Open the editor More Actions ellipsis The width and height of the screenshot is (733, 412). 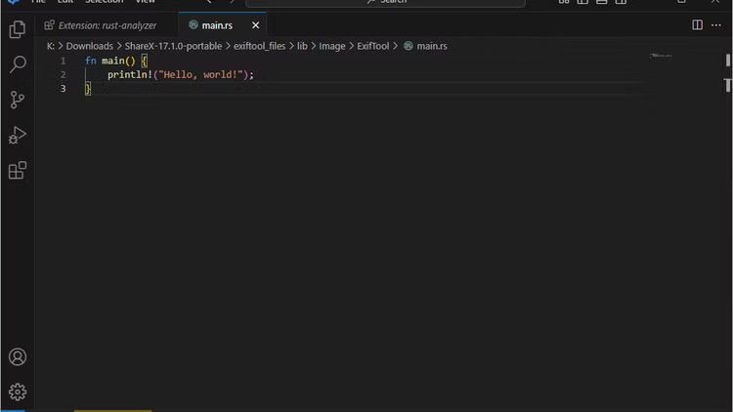click(718, 25)
